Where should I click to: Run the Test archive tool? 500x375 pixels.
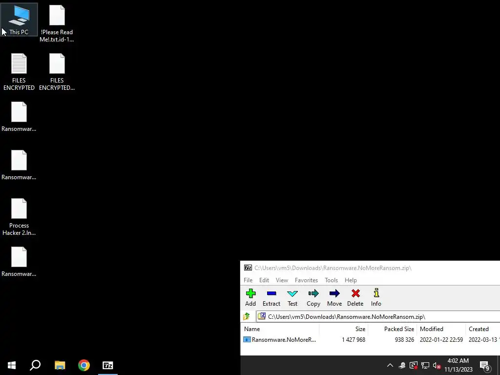tap(292, 297)
